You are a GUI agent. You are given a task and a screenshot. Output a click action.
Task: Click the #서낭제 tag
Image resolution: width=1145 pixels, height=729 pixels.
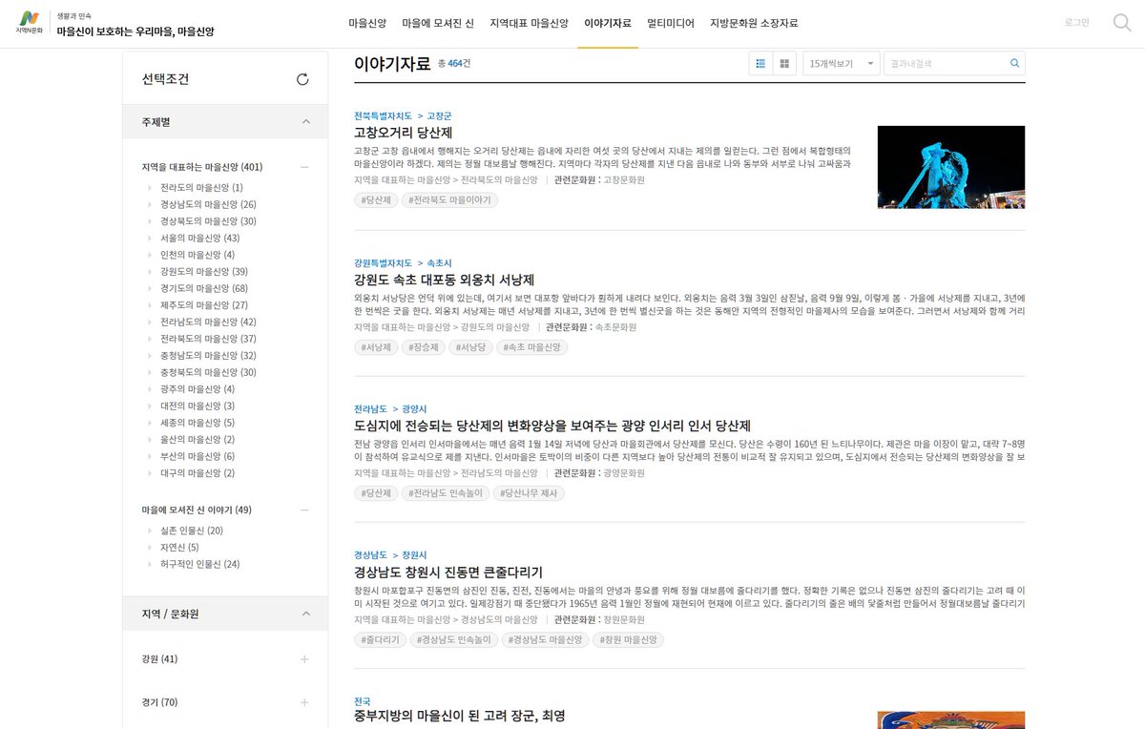(375, 347)
